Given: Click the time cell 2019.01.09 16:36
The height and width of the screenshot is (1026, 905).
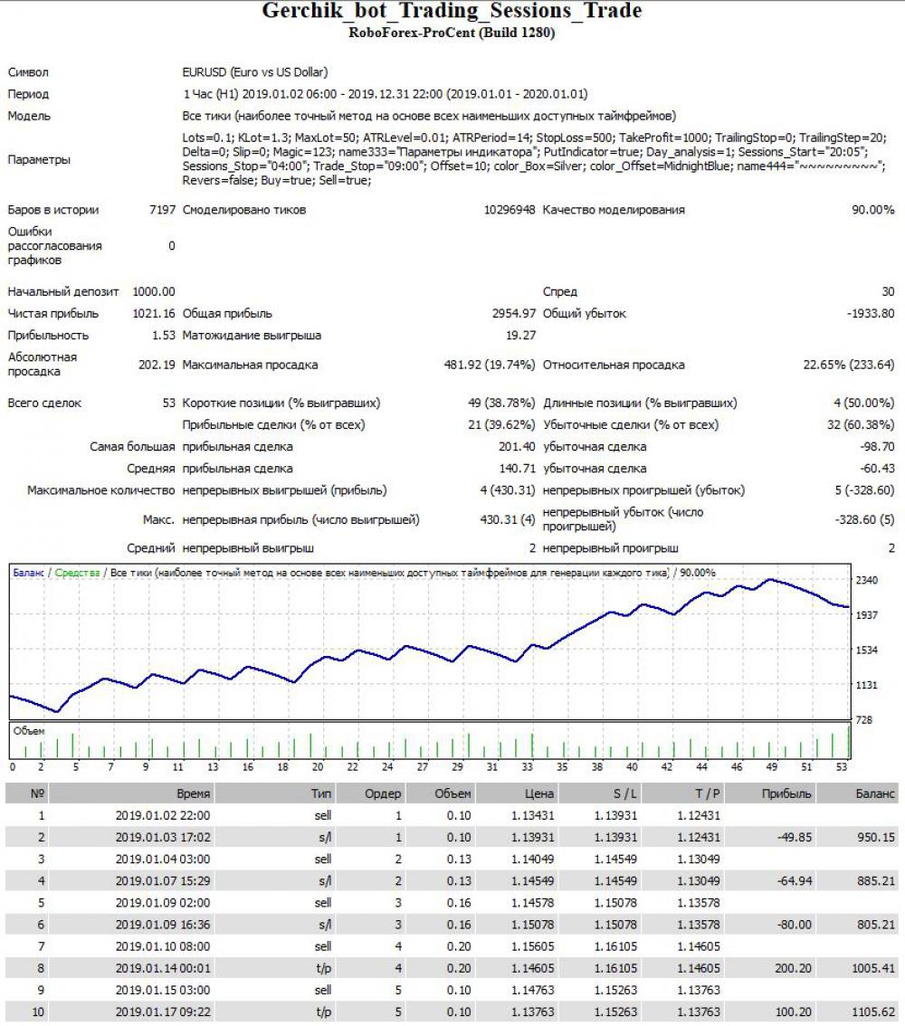Looking at the screenshot, I should (x=163, y=925).
